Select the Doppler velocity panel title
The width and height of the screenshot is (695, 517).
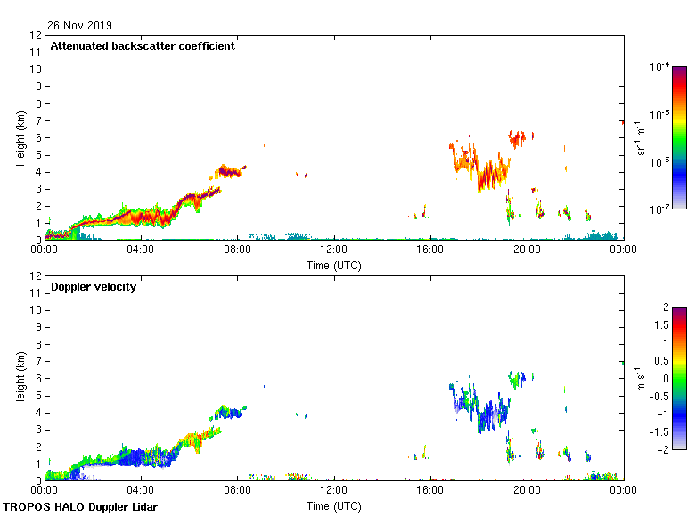94,287
